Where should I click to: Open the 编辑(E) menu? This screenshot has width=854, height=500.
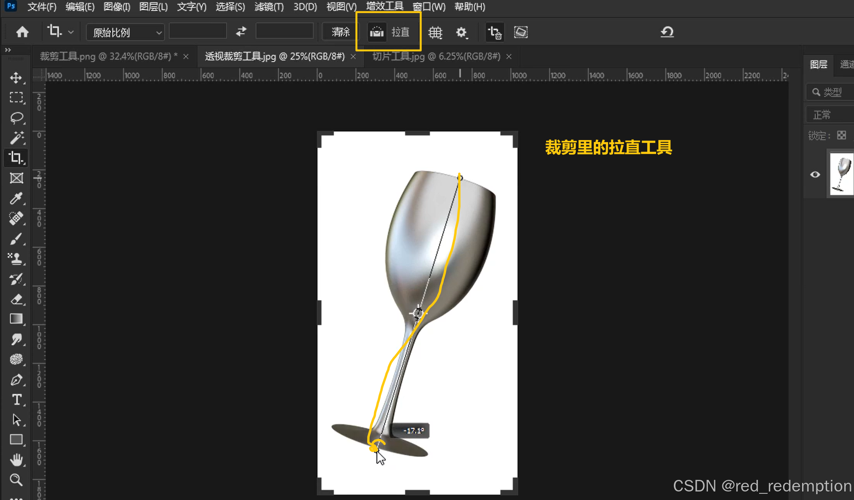[80, 7]
